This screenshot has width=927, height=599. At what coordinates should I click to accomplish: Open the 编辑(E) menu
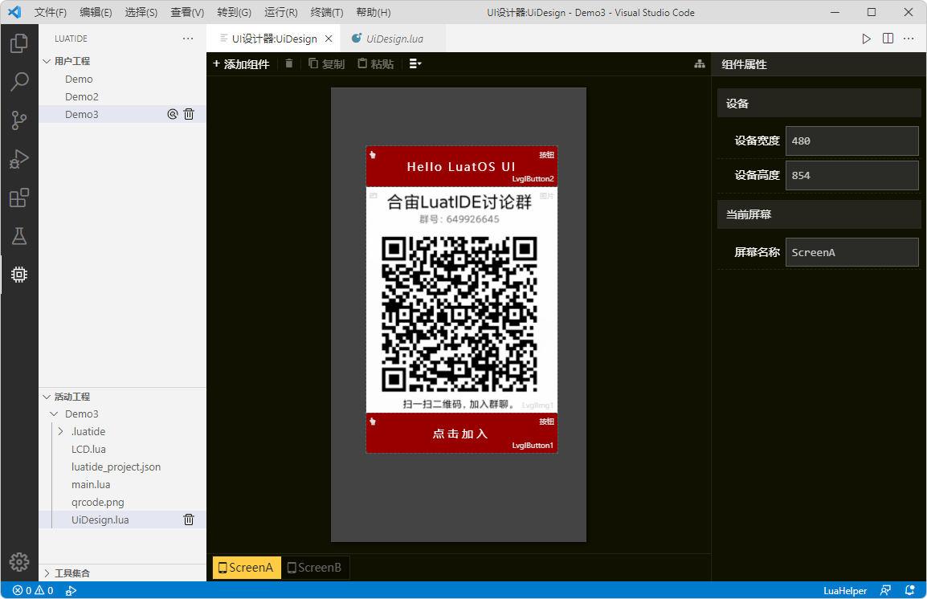pos(96,12)
